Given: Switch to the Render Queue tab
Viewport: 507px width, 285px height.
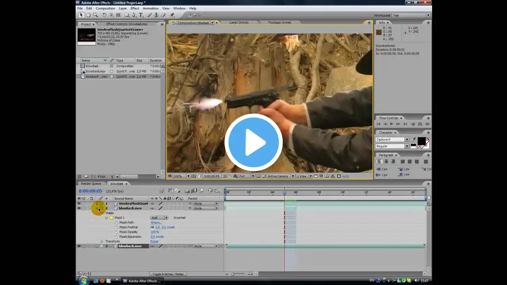Looking at the screenshot, I should tap(91, 184).
